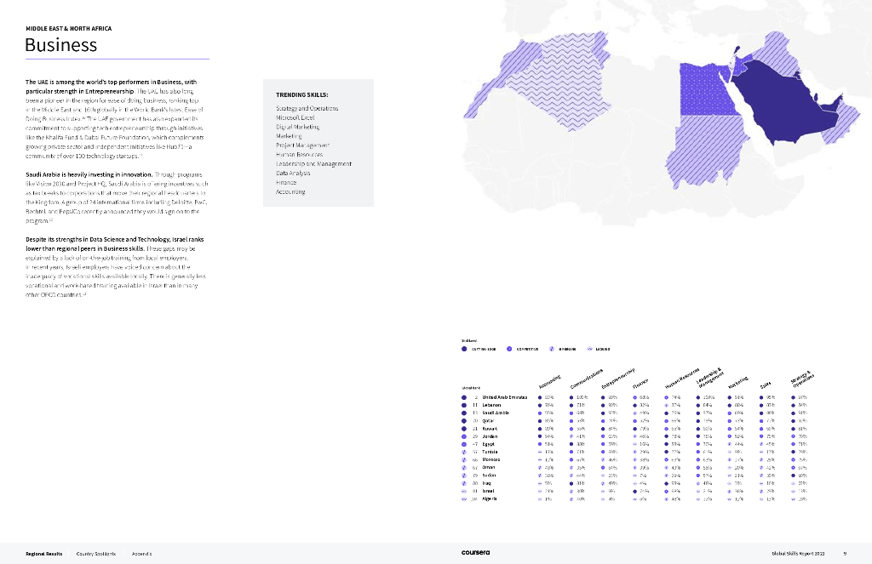Click the skill-level icon beside Qatar
The image size is (872, 564).
(x=464, y=420)
